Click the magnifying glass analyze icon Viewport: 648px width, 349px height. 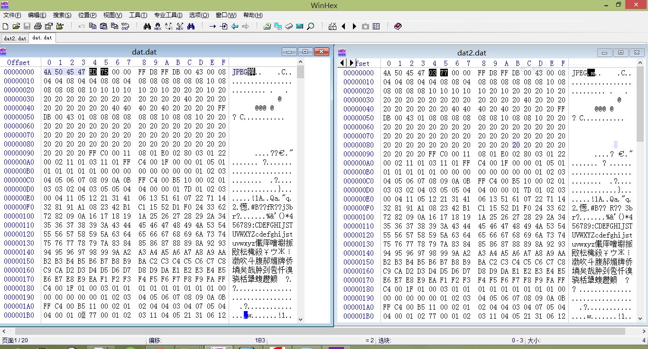(311, 26)
